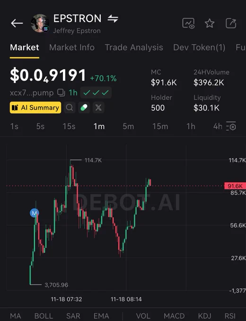Screen dimensions: 246x321
Task: Add token to favorites star
Action: click(210, 23)
